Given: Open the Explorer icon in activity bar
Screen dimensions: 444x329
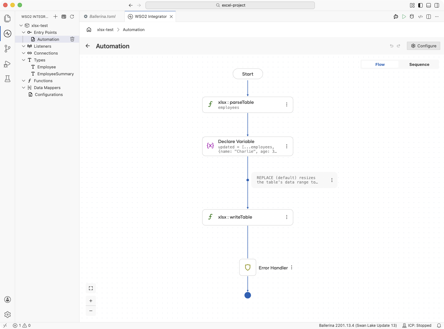Looking at the screenshot, I should click(x=8, y=19).
